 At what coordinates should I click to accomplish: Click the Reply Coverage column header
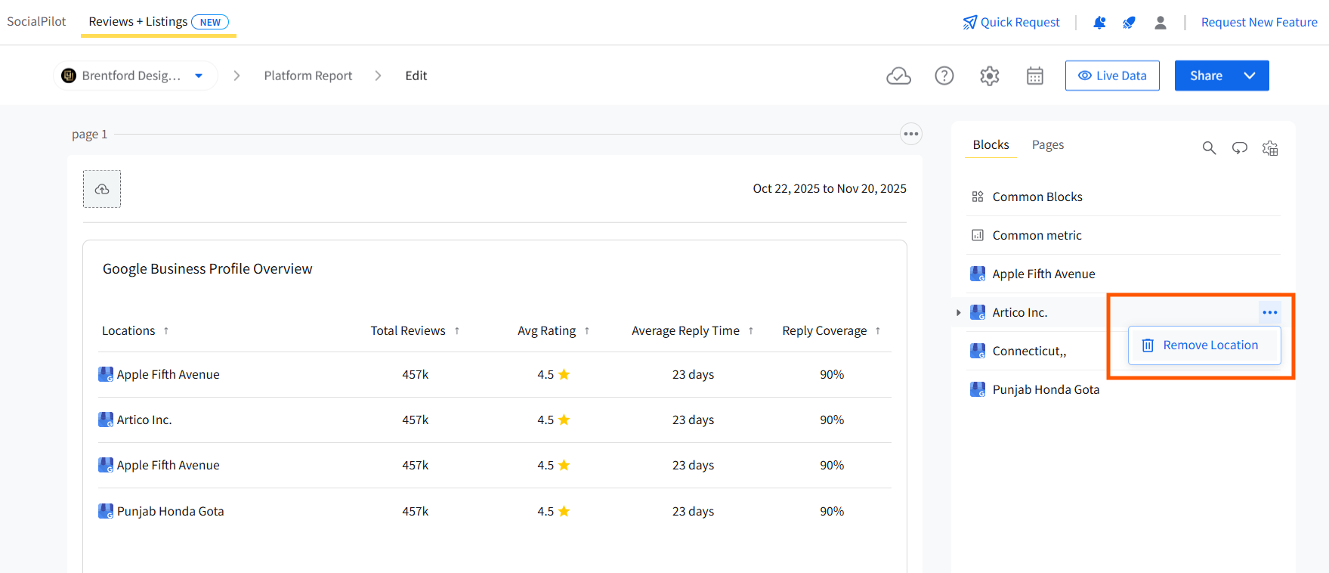[824, 331]
